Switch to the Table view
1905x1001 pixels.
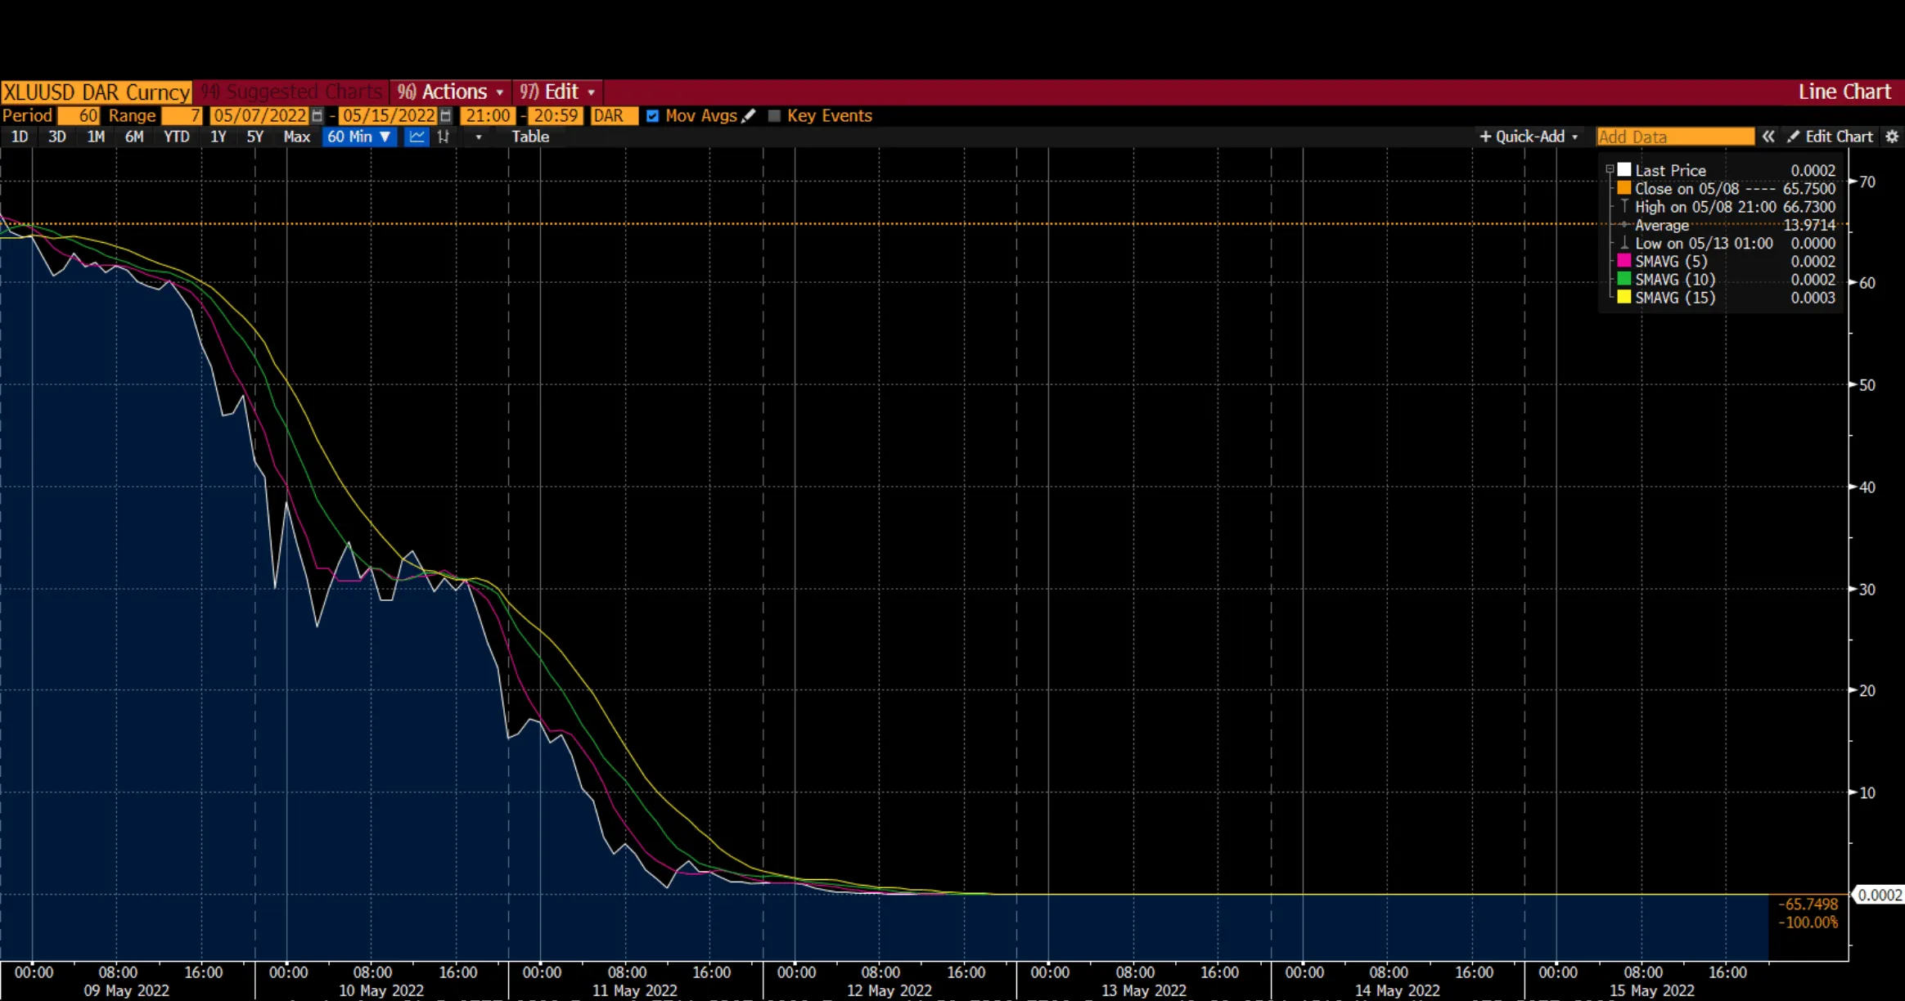click(530, 137)
